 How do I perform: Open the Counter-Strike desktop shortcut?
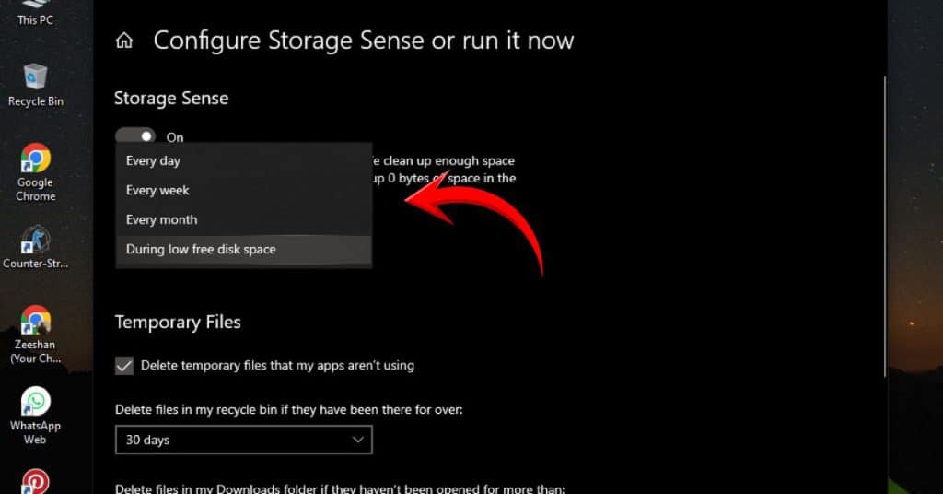(x=36, y=241)
